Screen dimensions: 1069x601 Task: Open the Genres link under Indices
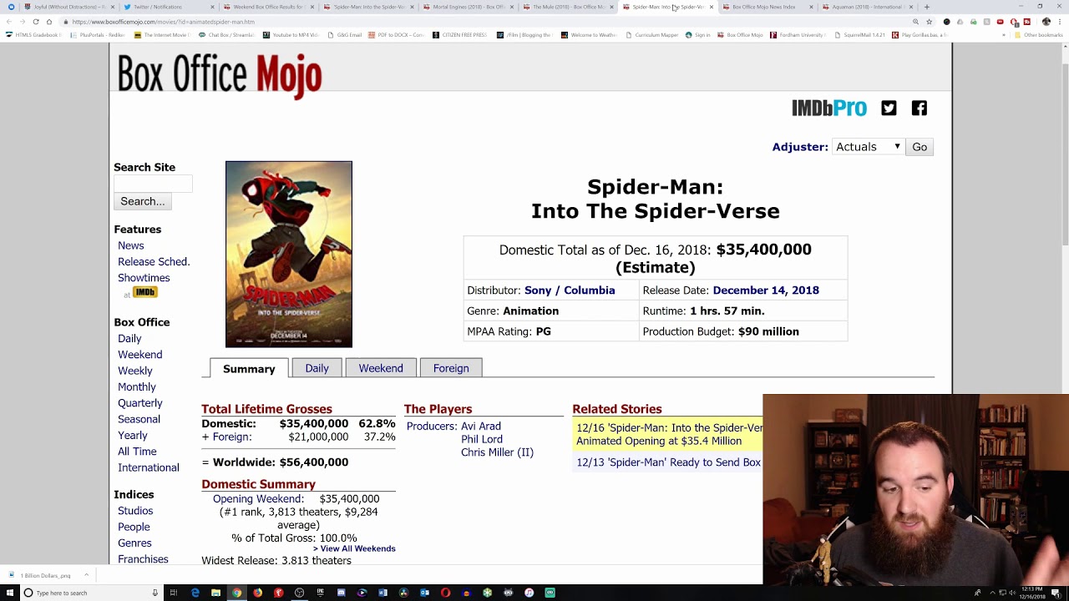(x=134, y=543)
